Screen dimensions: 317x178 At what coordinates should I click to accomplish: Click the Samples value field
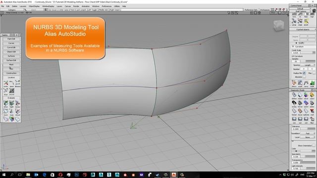(296, 61)
